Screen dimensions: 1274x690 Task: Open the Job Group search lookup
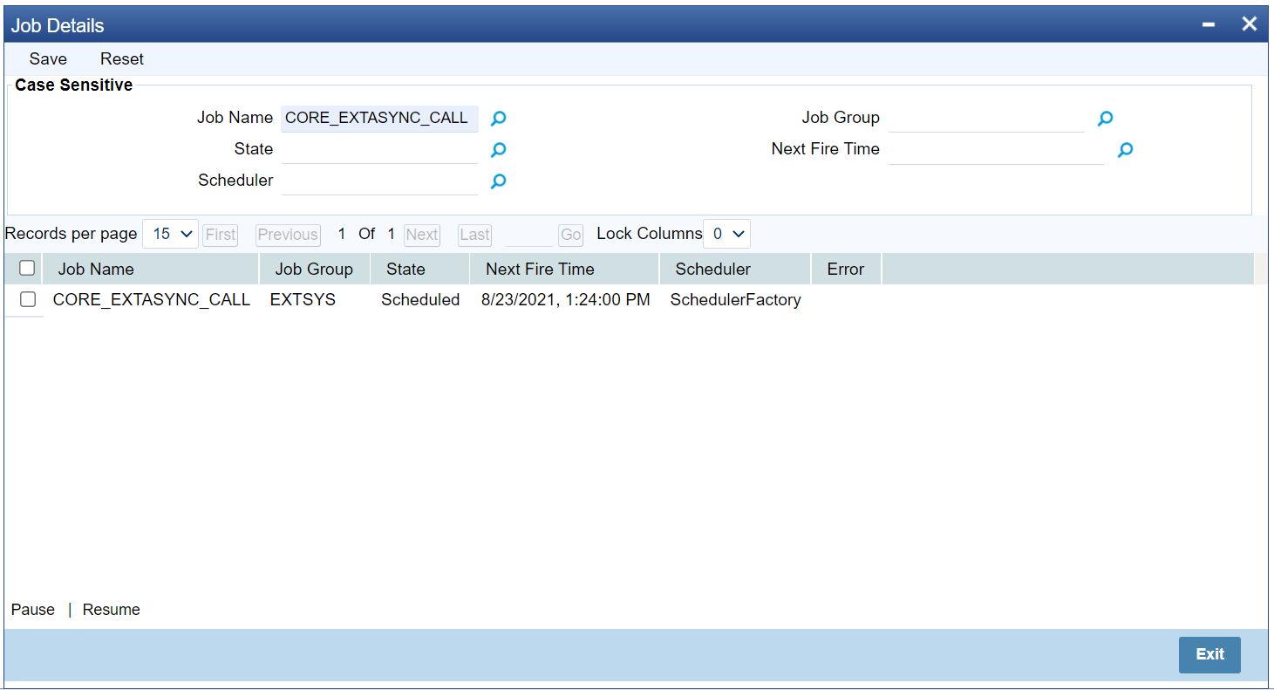[1105, 118]
